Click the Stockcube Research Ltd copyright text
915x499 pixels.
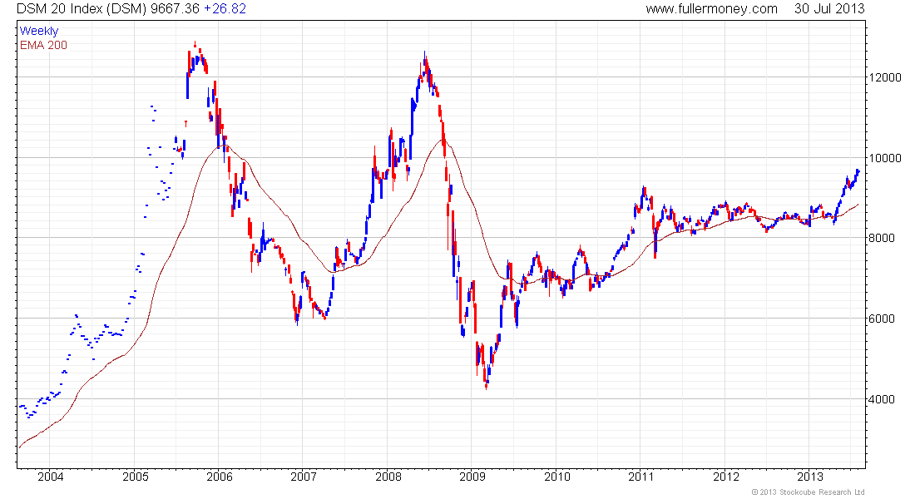click(x=808, y=492)
